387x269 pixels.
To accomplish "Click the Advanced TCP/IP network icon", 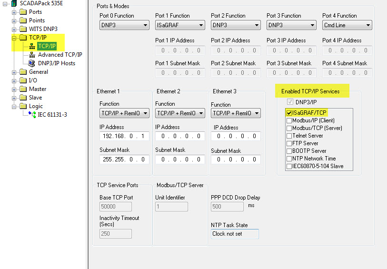I will tap(32, 55).
